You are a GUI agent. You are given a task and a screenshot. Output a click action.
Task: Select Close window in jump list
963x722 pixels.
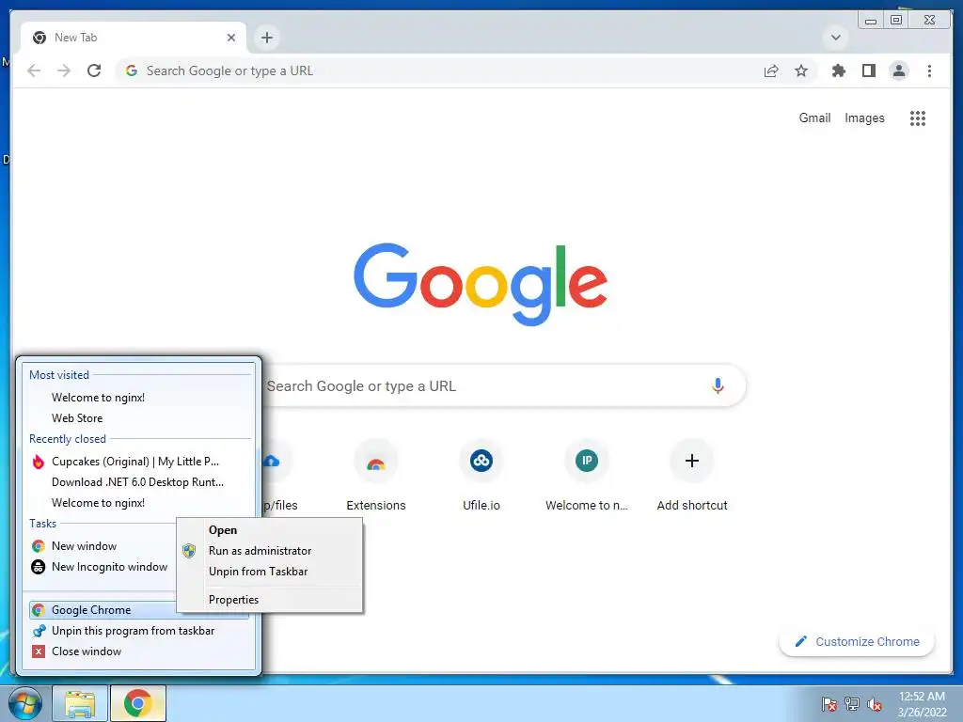pyautogui.click(x=139, y=651)
